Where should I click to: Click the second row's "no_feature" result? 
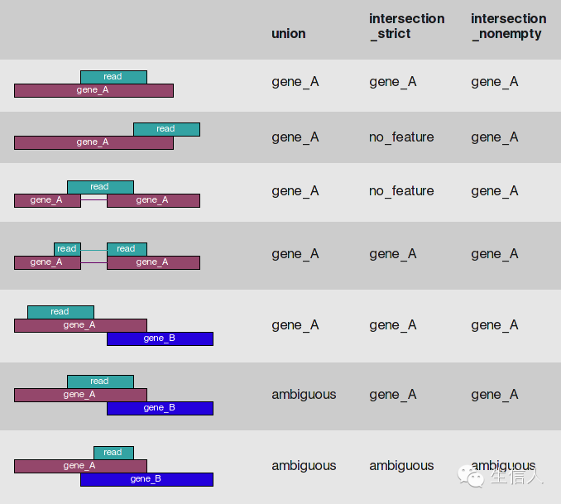401,137
